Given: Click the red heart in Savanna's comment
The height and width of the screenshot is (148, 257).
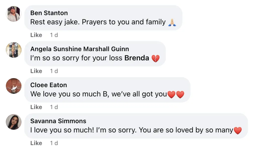Looking at the screenshot, I should (237, 130).
